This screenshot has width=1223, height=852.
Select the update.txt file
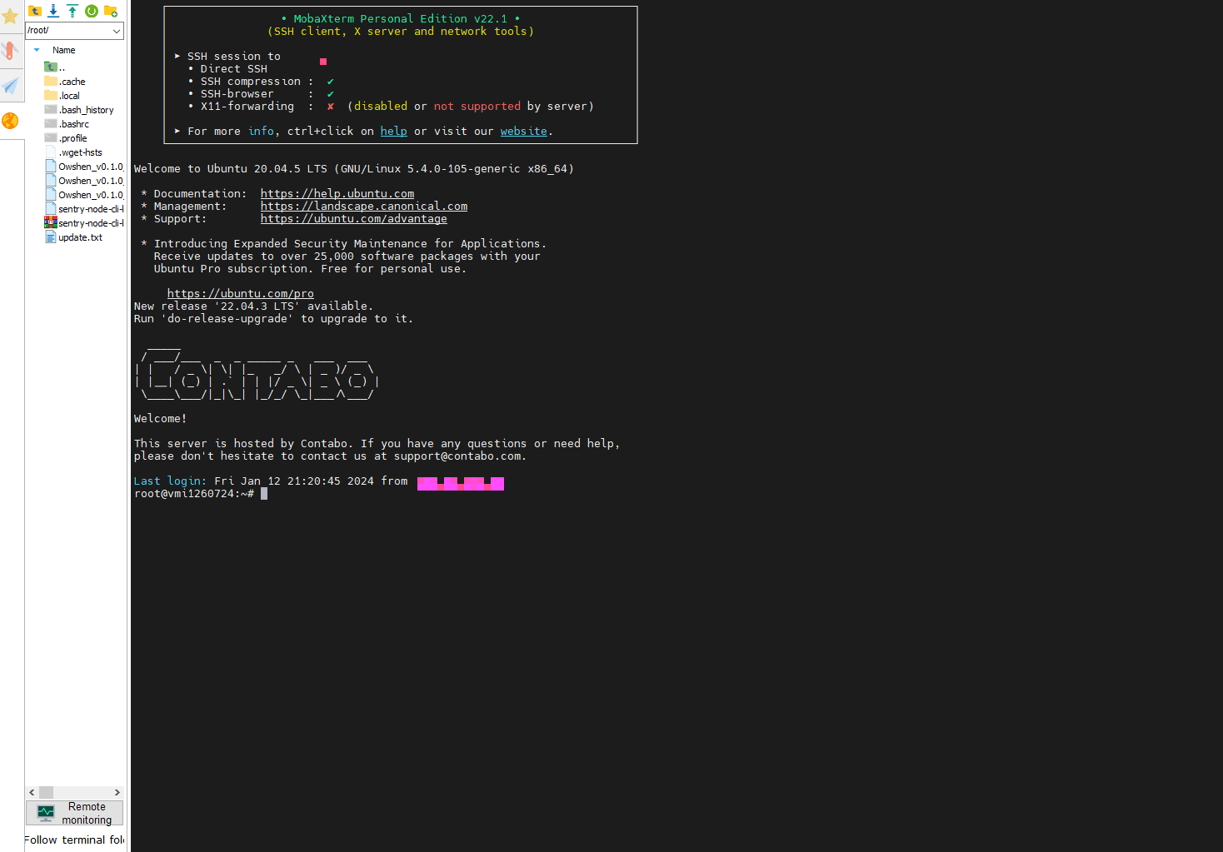point(73,237)
